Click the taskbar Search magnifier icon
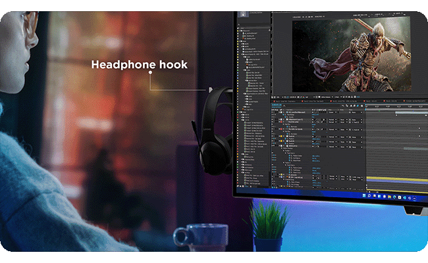The width and height of the screenshot is (428, 263). 369,195
